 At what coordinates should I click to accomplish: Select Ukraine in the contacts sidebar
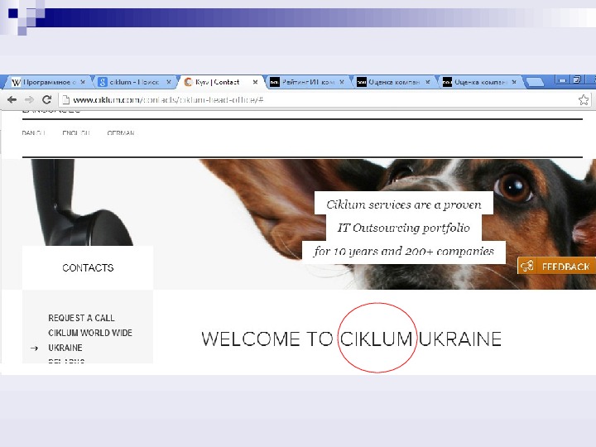tap(65, 348)
